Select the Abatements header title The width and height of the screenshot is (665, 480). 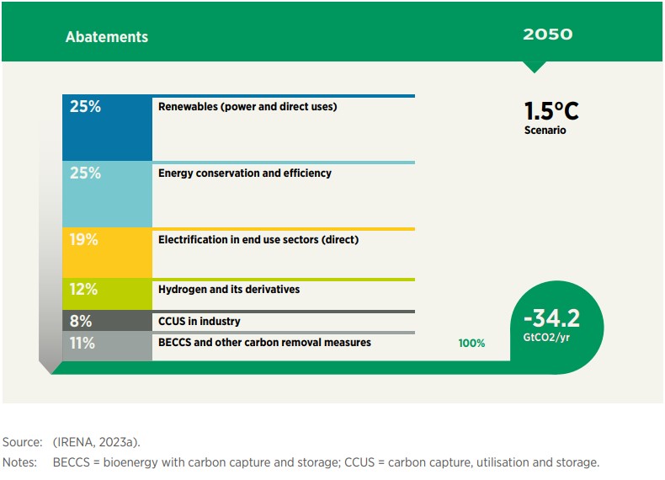coord(107,37)
